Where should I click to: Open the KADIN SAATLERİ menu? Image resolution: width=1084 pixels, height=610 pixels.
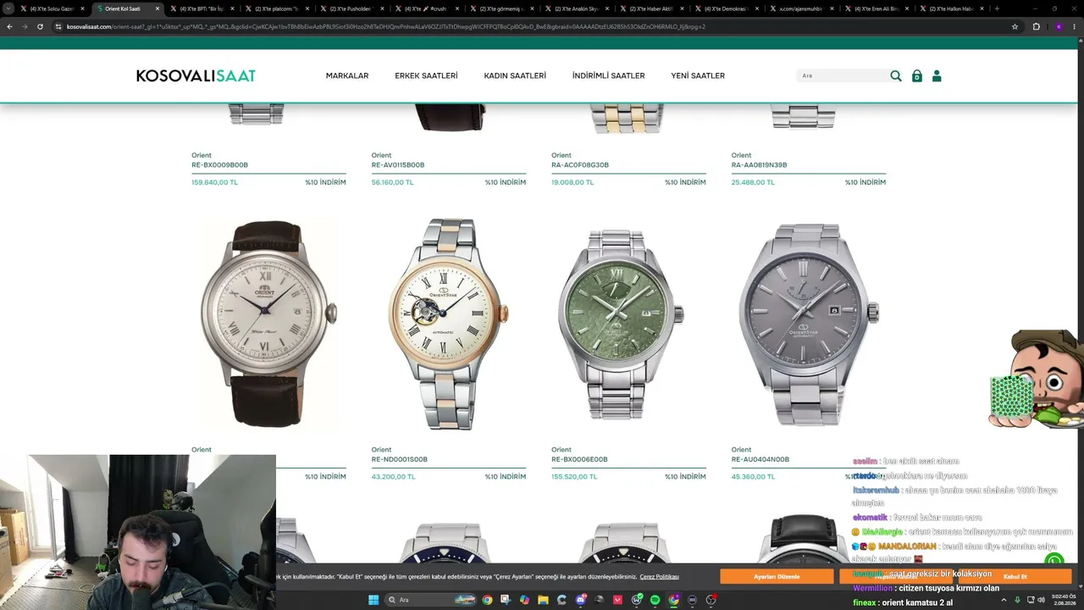(x=515, y=76)
